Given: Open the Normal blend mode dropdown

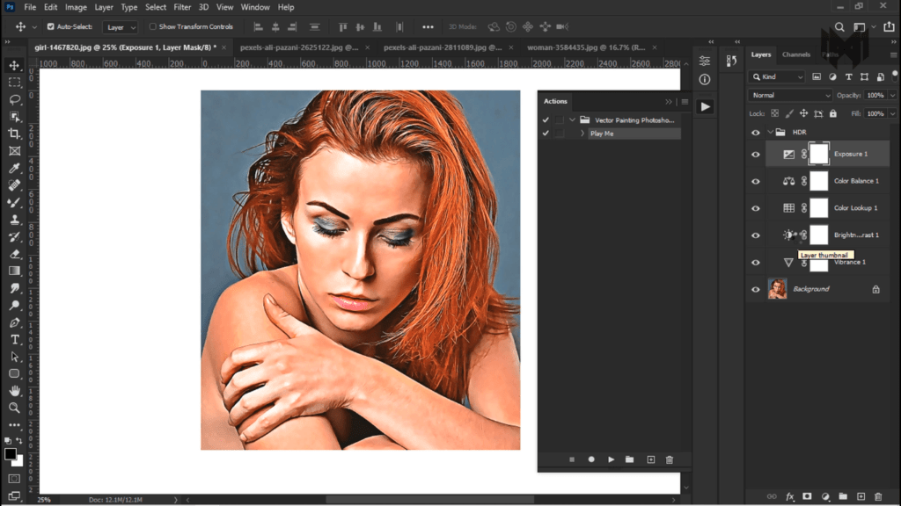Looking at the screenshot, I should point(790,95).
